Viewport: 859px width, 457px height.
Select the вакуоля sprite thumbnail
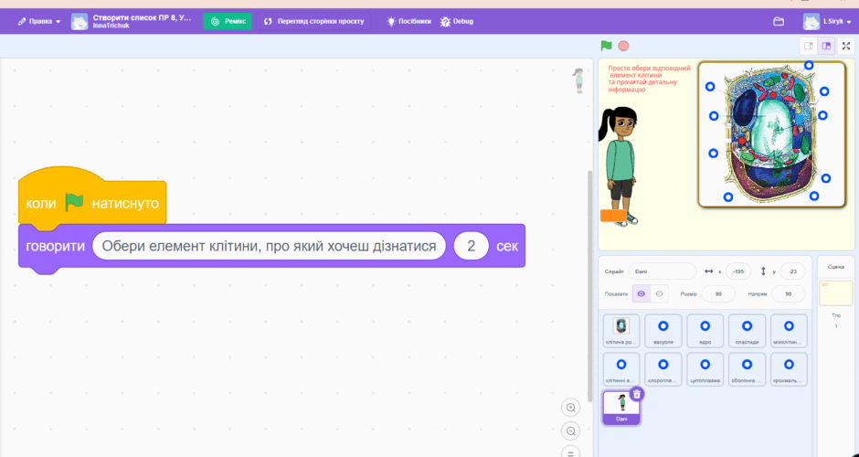[663, 331]
